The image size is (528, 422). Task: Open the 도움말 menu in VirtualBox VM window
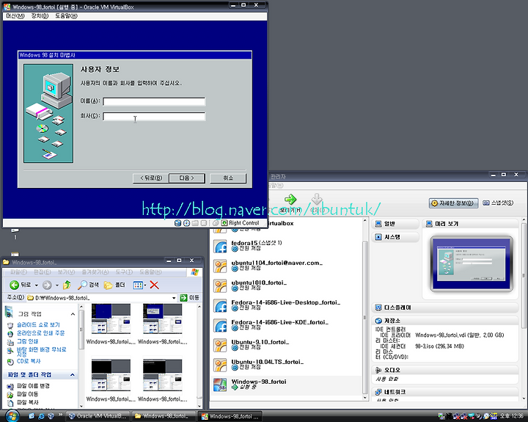point(66,16)
